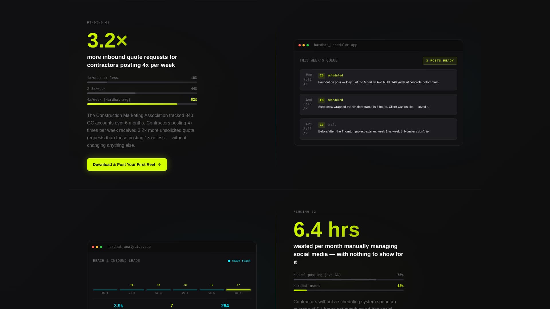Screen dimensions: 550x309
Task: Click the FB badge on the Wednesday post
Action: [x=321, y=100]
